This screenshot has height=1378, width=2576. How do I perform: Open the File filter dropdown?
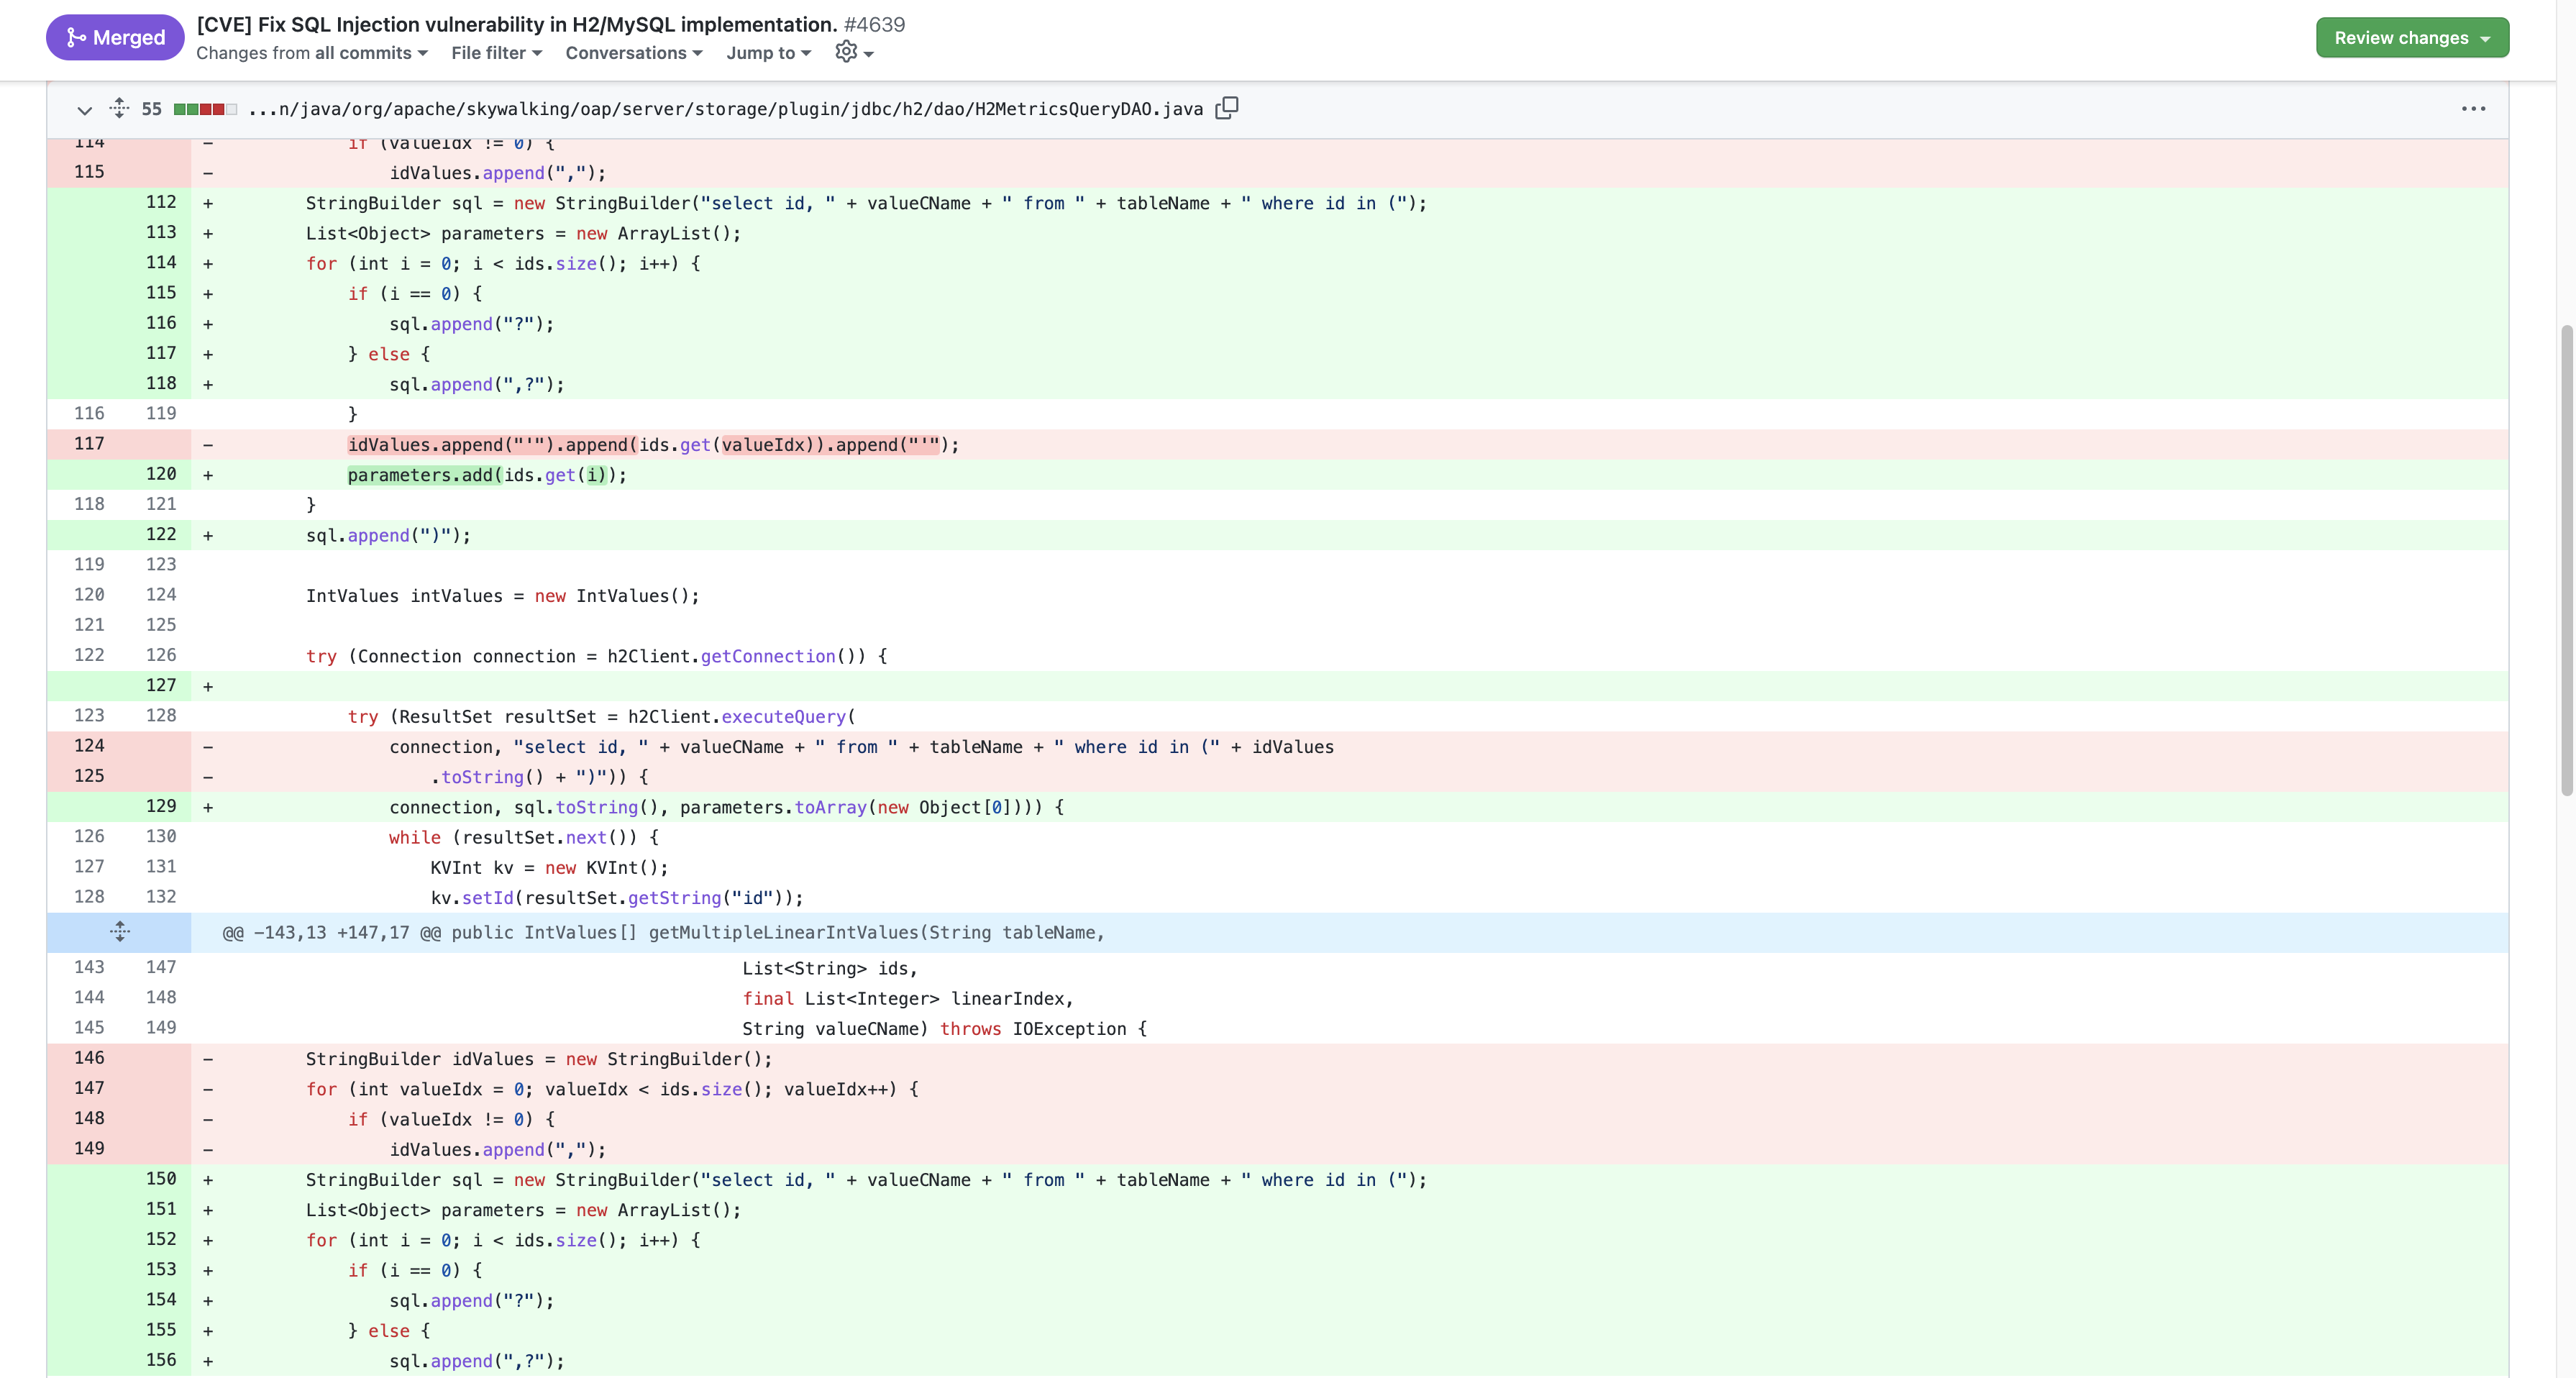point(496,53)
